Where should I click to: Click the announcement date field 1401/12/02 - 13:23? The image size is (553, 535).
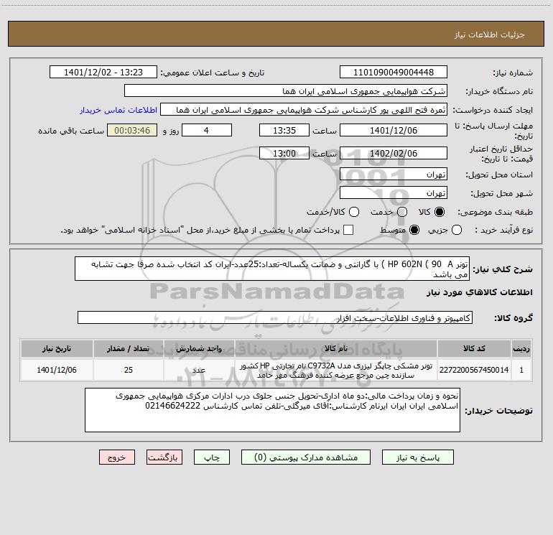tap(103, 72)
